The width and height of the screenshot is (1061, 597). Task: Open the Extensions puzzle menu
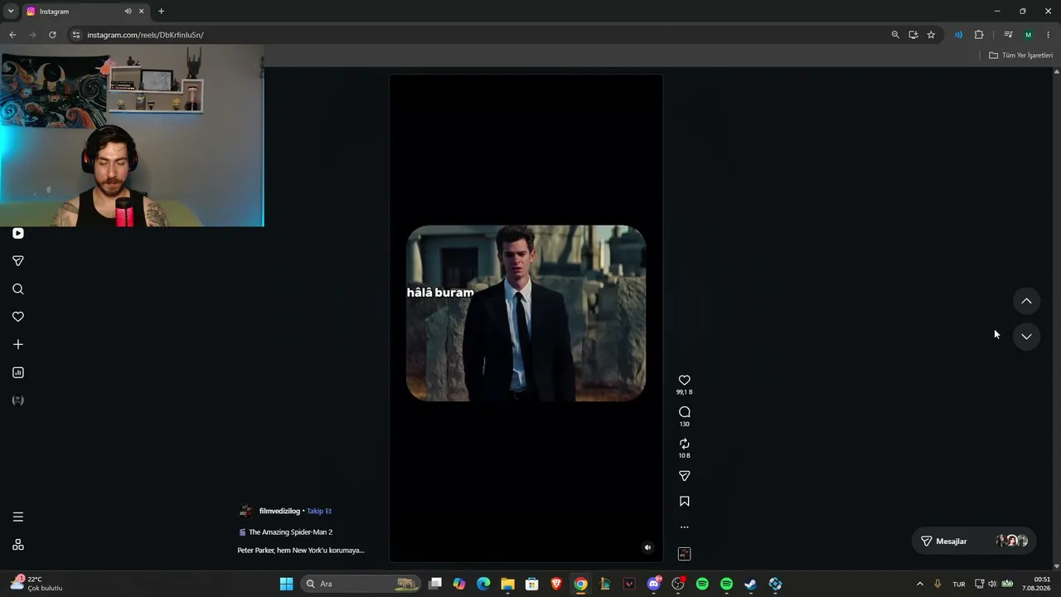tap(979, 35)
